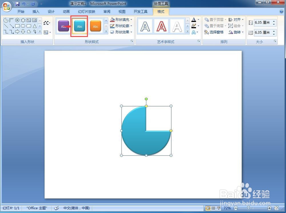This screenshot has width=286, height=213.
Task: Apply the orange Abc shape style
Action: (96, 26)
